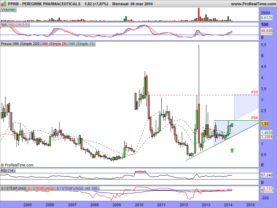
Task: Click the 48,936 stochastic value
Action: click(x=267, y=31)
